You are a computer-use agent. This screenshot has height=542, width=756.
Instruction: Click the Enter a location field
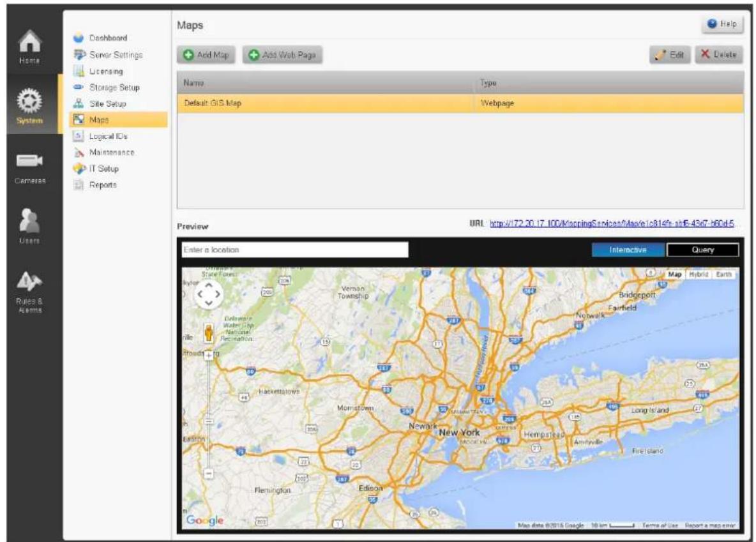point(295,250)
